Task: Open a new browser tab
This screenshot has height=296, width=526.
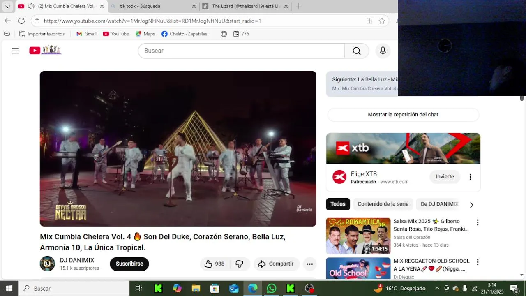Action: pyautogui.click(x=299, y=6)
